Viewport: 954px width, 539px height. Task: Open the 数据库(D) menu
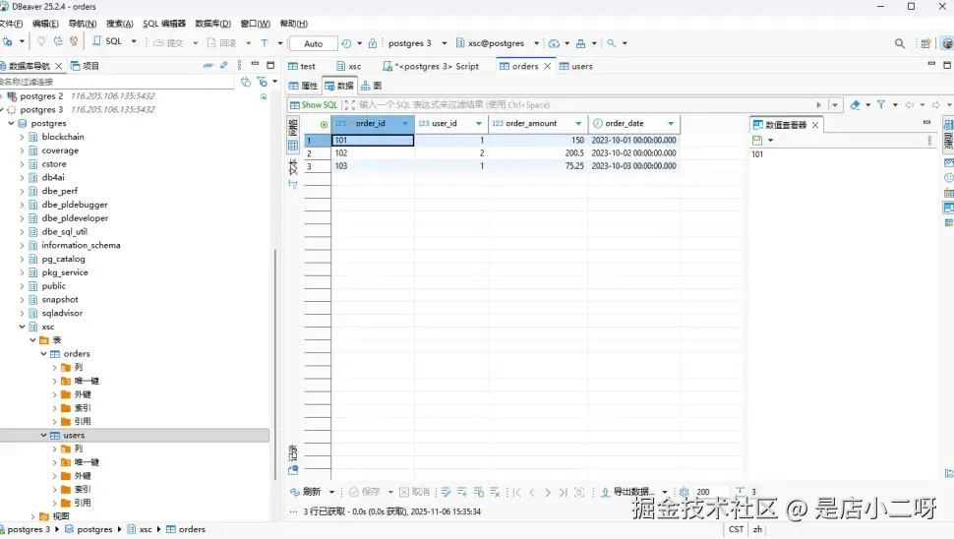[x=213, y=24]
